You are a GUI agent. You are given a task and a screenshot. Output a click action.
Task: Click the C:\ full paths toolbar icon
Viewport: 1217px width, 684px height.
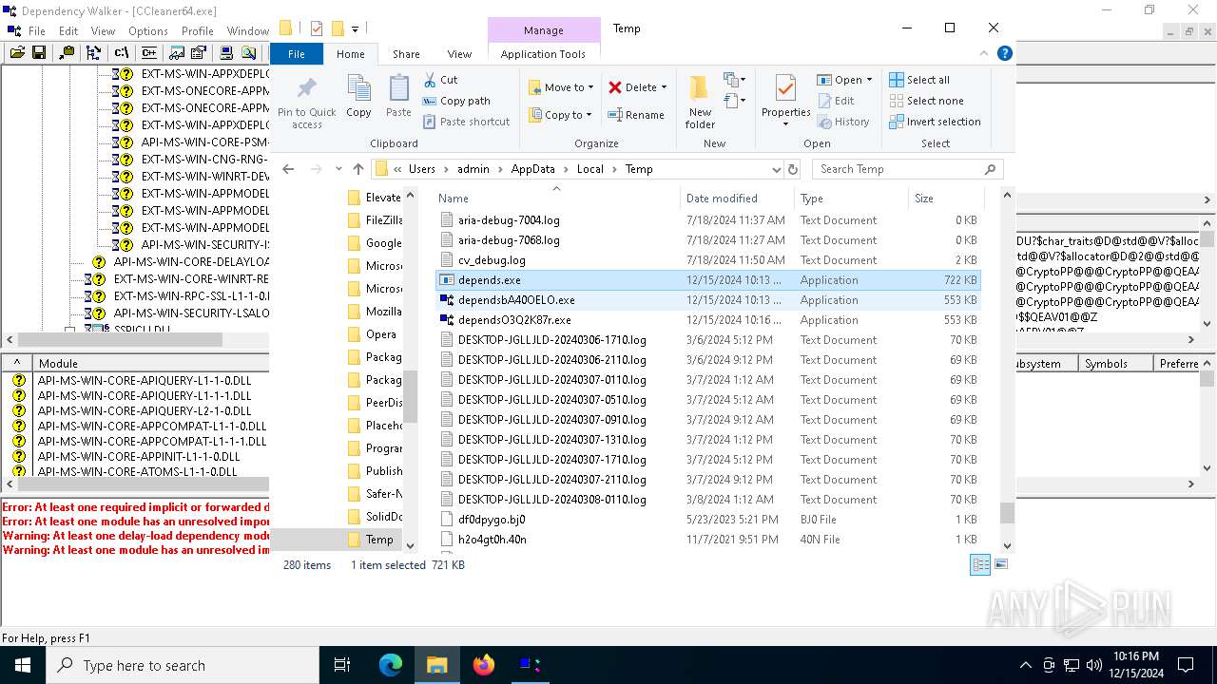[x=122, y=53]
